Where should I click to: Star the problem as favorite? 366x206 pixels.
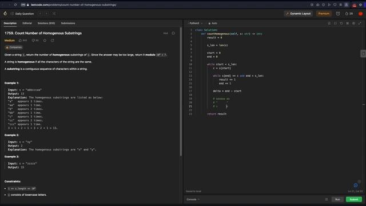45,41
